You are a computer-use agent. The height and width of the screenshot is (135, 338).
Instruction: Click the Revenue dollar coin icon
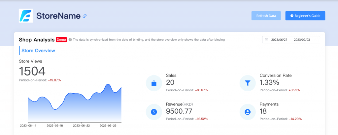154,112
